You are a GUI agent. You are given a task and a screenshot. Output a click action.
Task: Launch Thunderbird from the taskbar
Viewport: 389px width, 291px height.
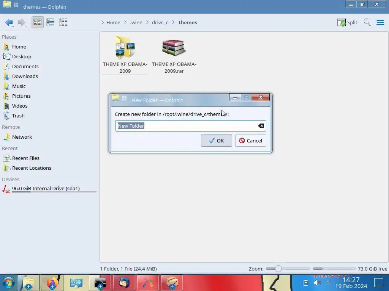click(124, 283)
